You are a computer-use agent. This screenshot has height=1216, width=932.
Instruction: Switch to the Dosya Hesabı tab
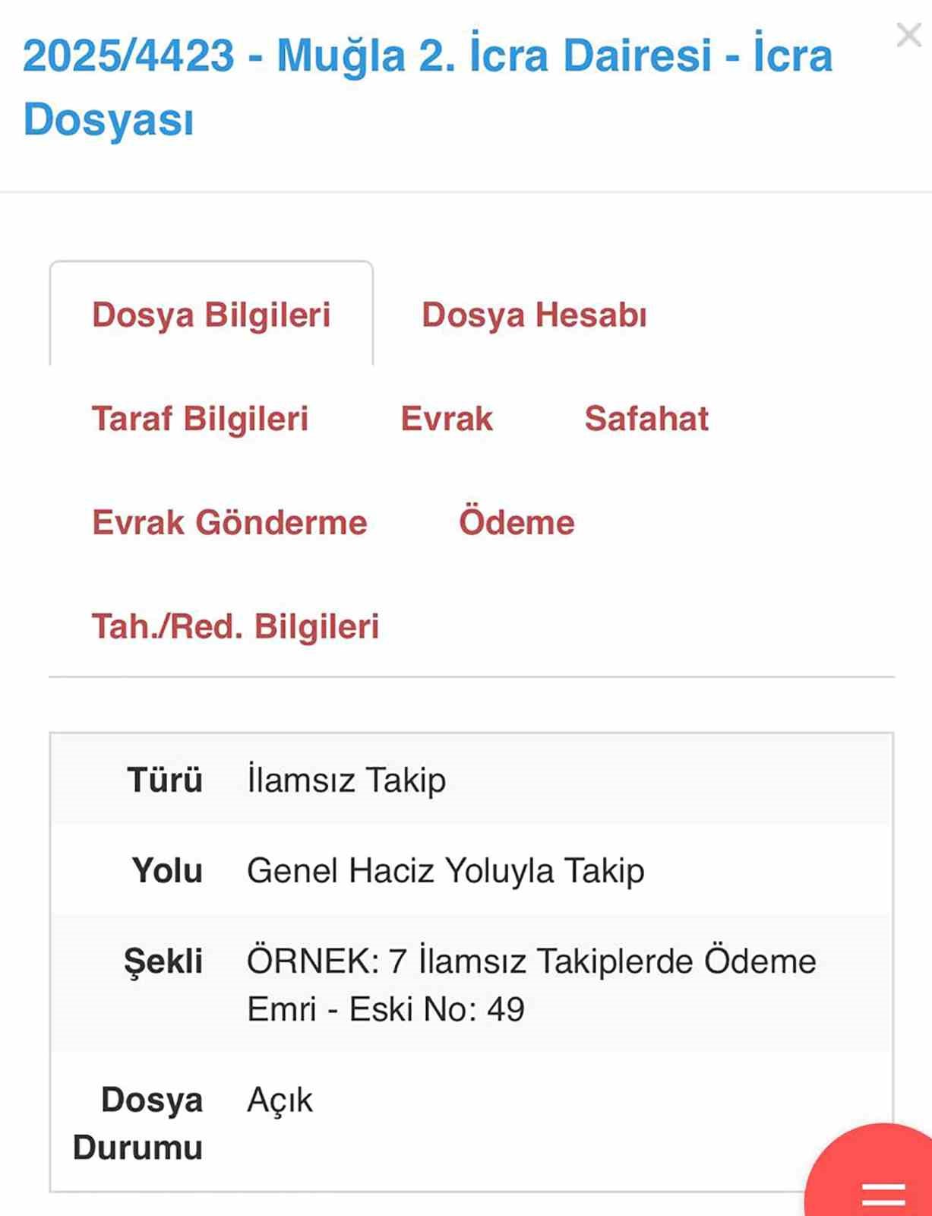(x=534, y=316)
